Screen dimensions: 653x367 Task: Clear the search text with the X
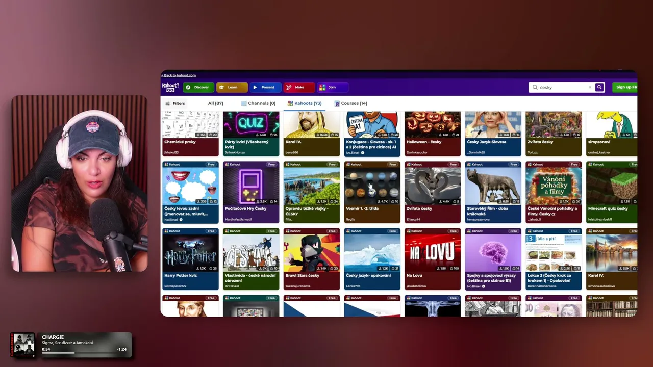[590, 87]
